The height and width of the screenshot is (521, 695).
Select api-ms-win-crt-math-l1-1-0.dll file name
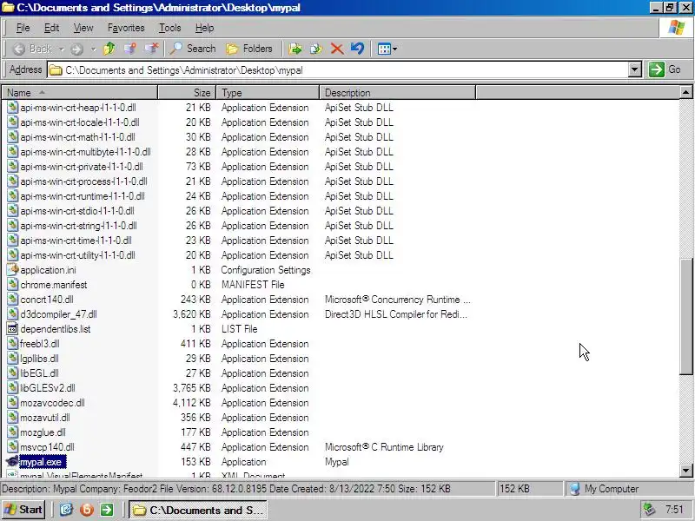pos(78,137)
